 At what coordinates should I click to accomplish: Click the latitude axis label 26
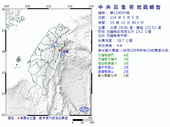[3, 10]
